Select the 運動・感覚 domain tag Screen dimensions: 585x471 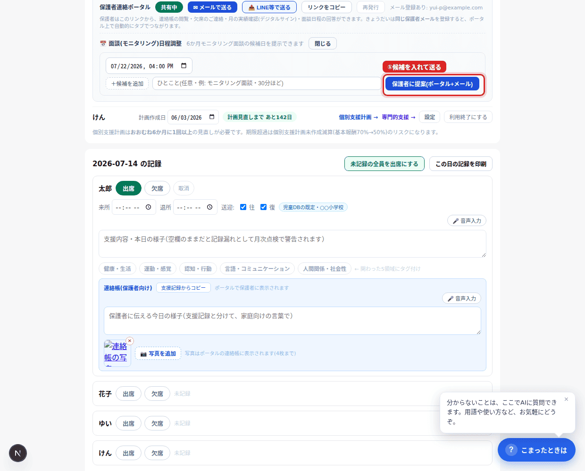tap(158, 269)
